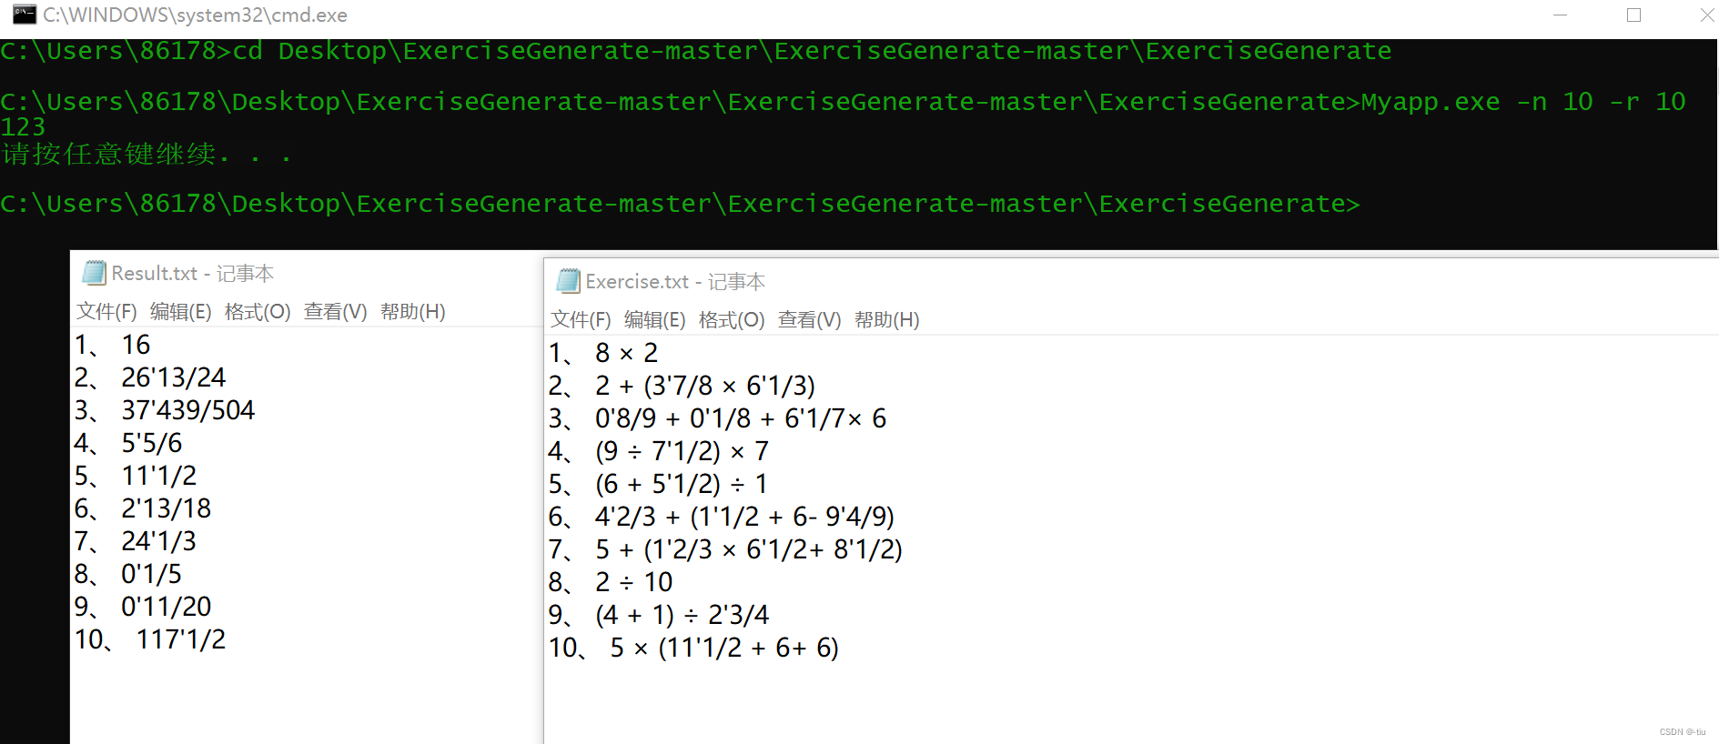Click the C:\WINDOWS\system32\cmd.exe title text
Viewport: 1719px width, 744px height.
(195, 15)
